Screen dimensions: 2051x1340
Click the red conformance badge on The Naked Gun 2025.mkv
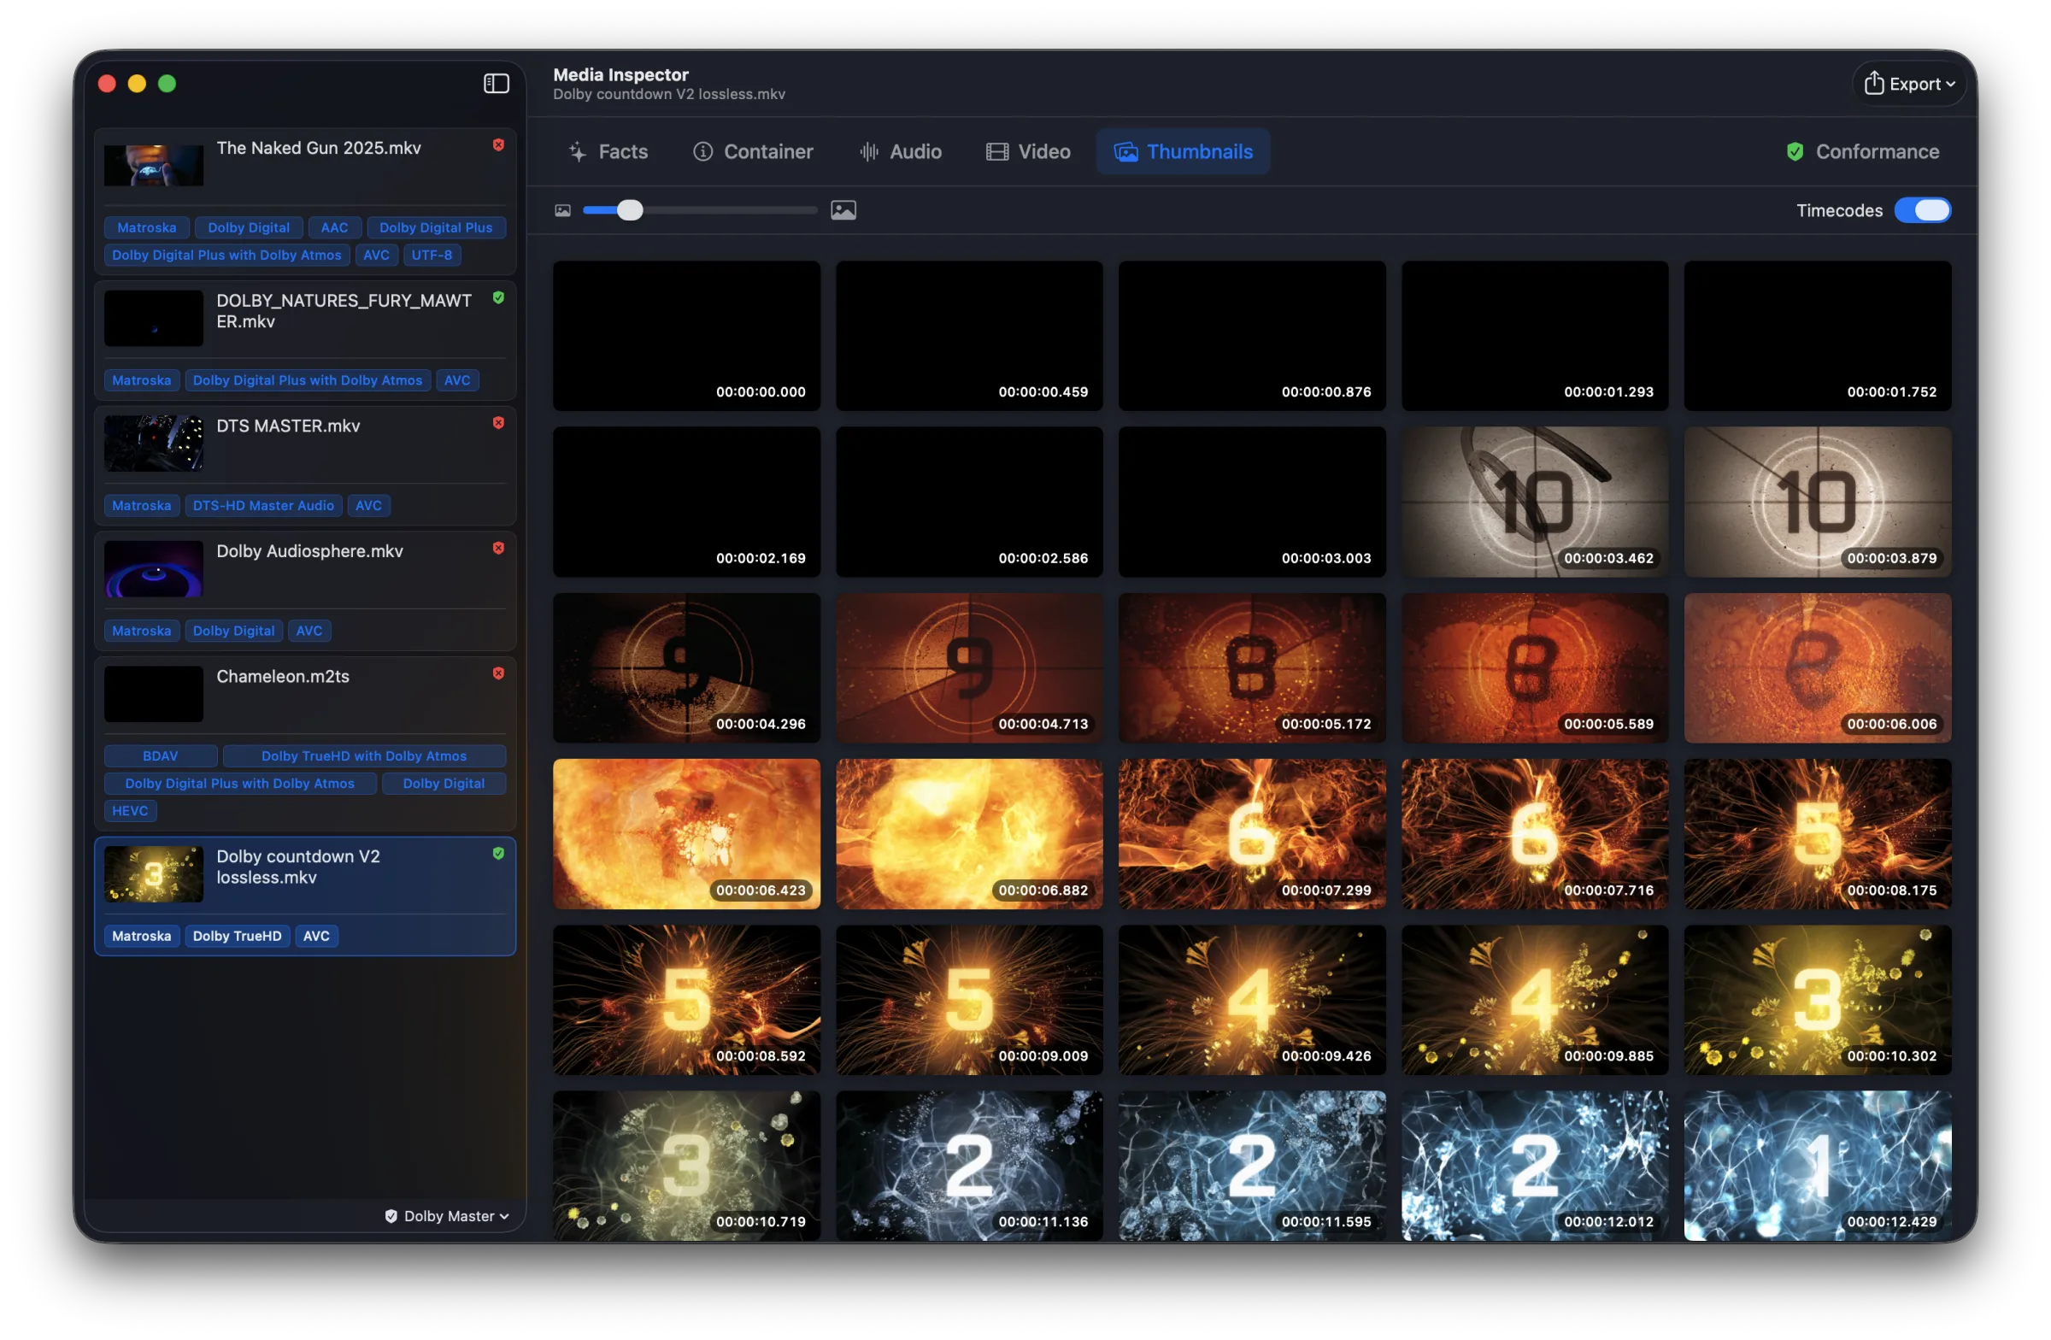pos(498,144)
